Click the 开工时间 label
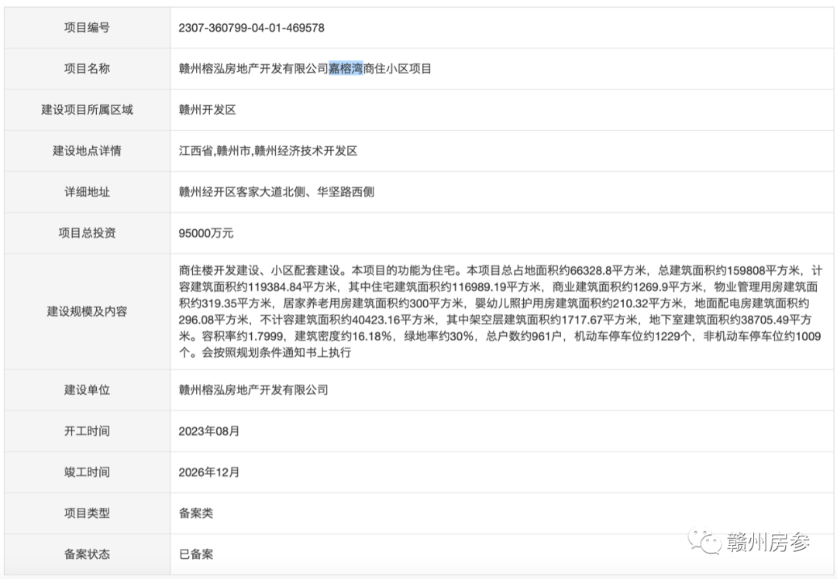This screenshot has width=837, height=579. (87, 431)
